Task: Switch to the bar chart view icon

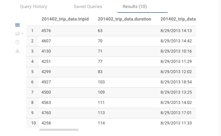Action: (x=17, y=34)
